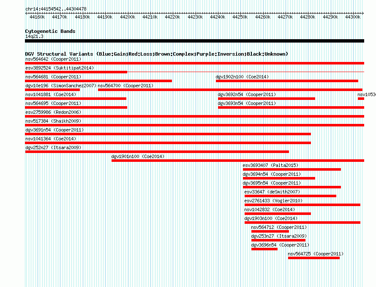Click the chr14:44154542..44304478 coordinates label

[x=56, y=9]
